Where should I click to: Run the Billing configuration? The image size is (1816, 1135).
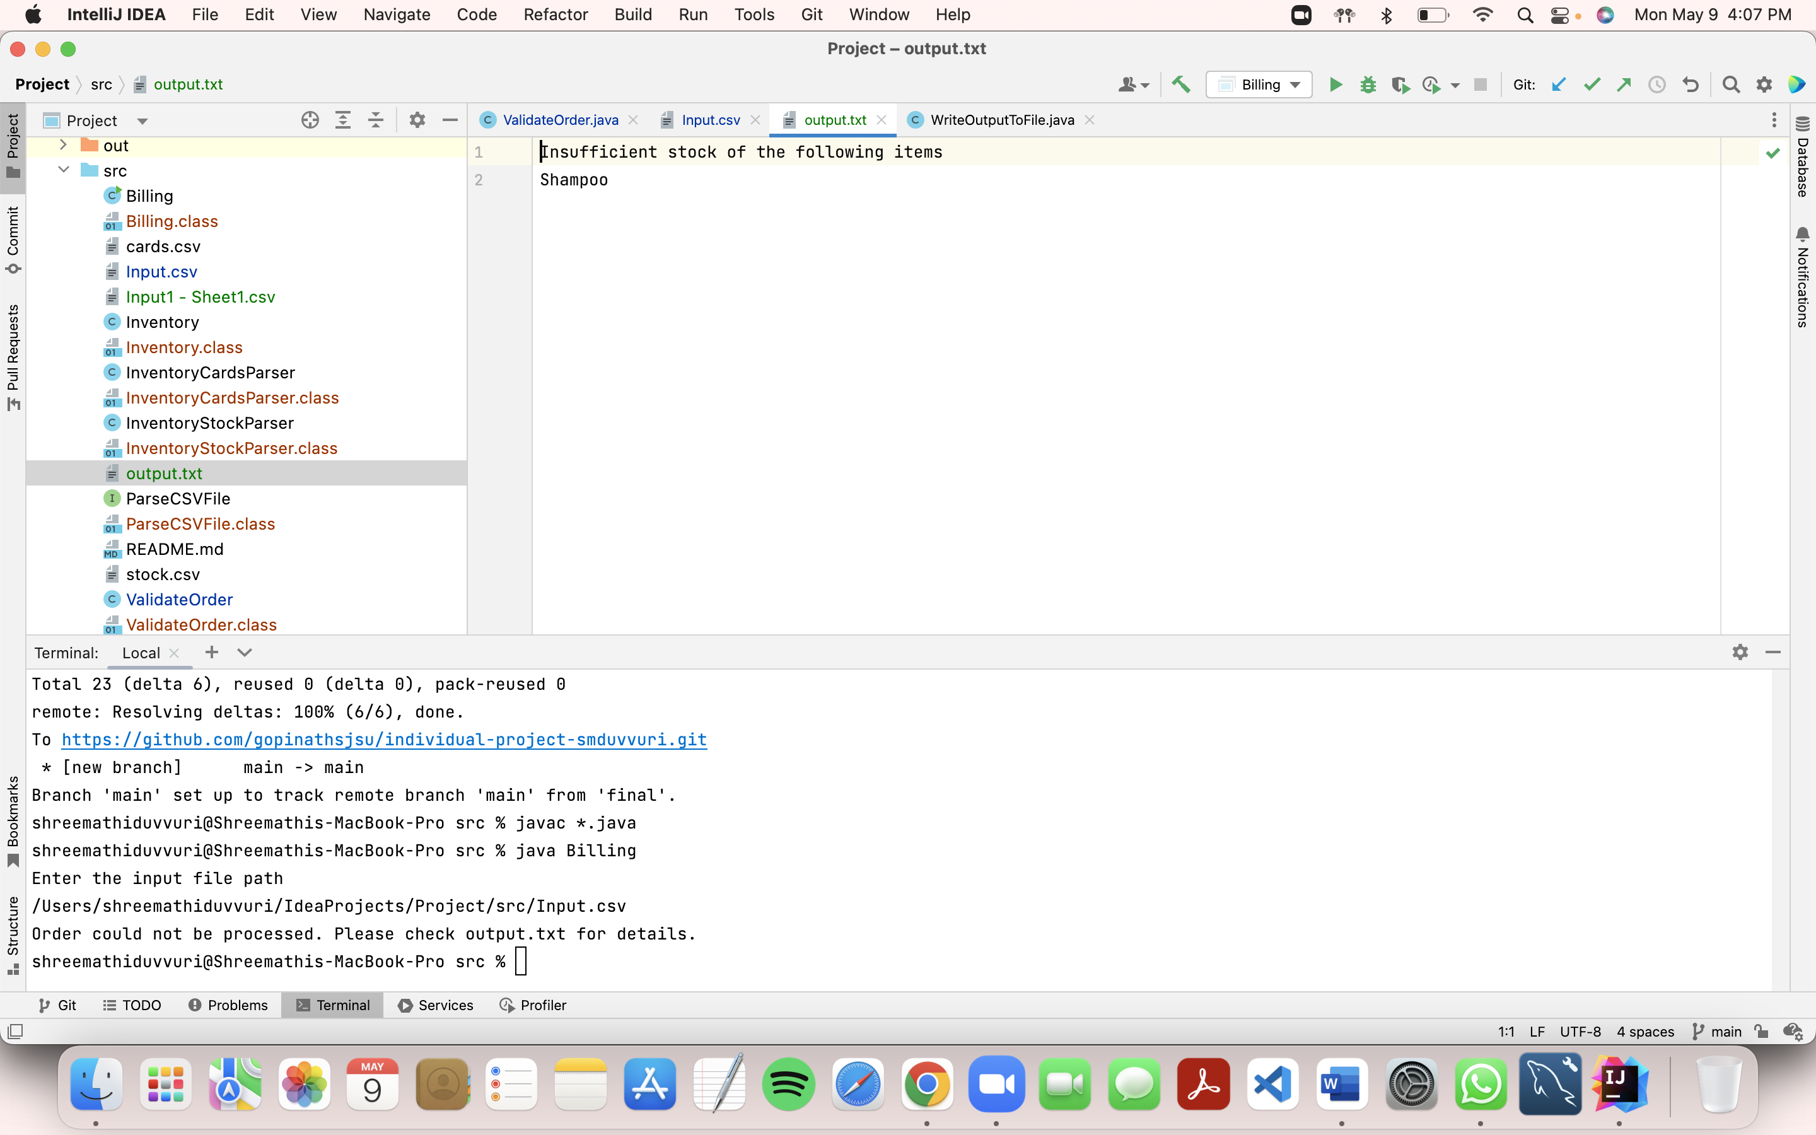(1336, 85)
